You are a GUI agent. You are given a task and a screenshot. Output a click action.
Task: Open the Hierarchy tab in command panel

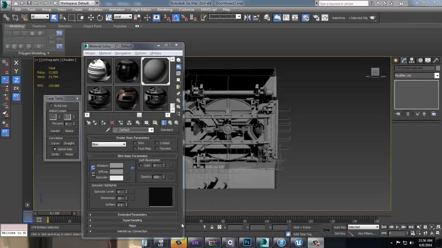point(412,60)
